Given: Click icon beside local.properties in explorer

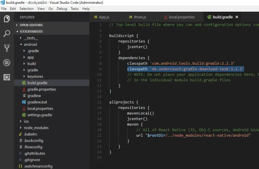Looking at the screenshot, I should click(x=24, y=108).
